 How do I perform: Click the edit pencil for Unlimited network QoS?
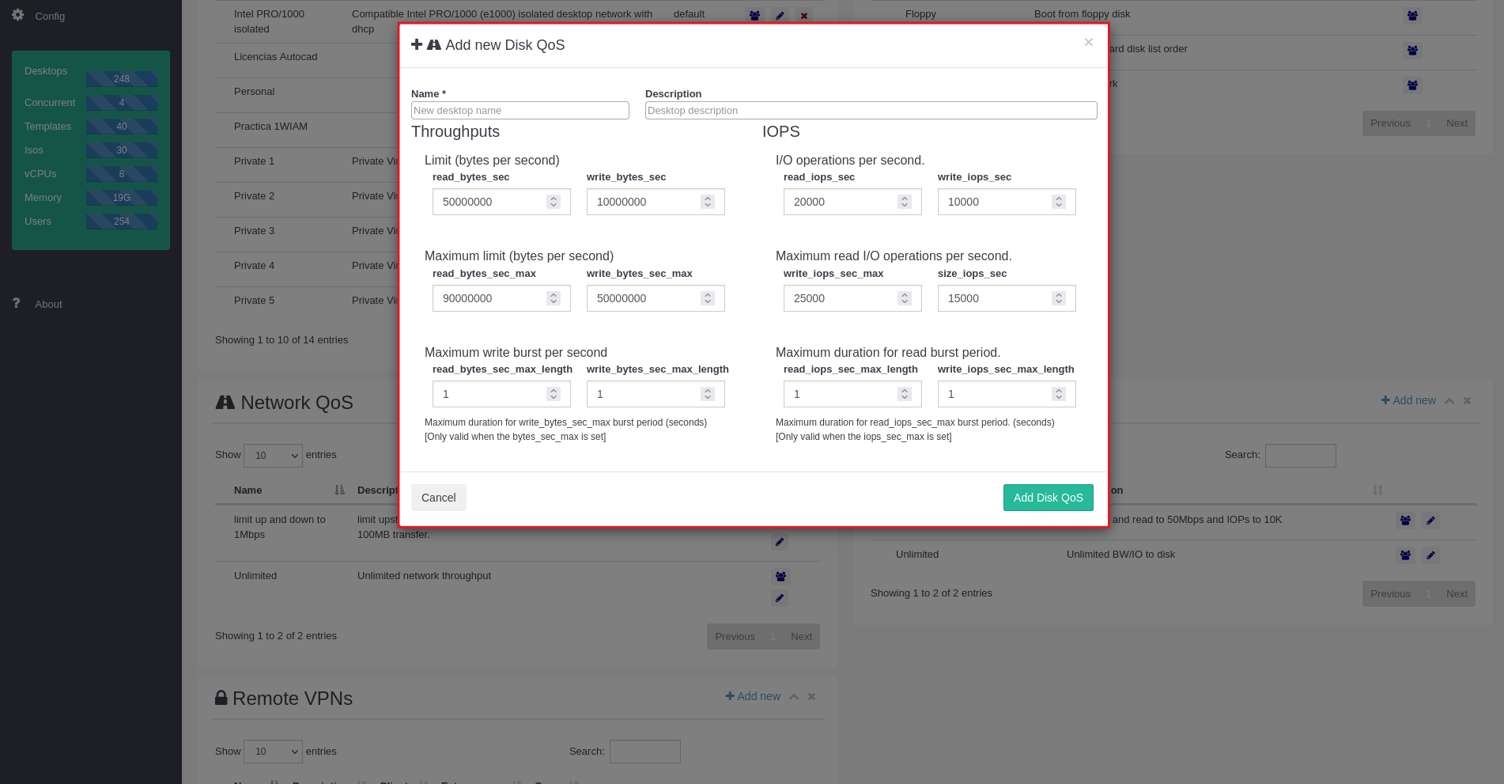[x=780, y=598]
